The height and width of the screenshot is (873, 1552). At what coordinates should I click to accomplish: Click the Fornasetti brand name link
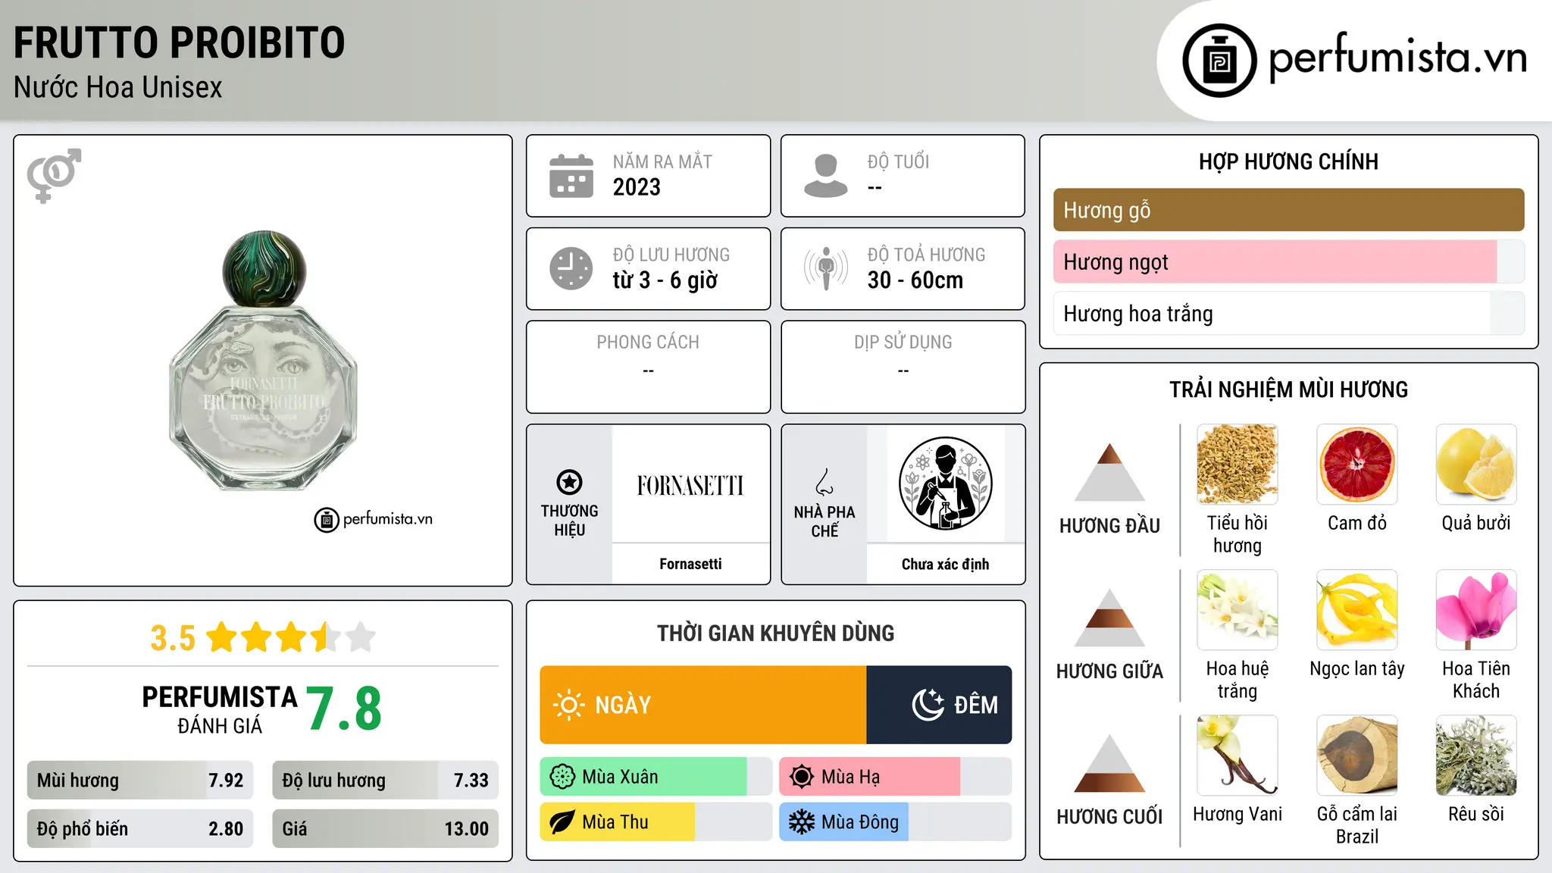click(690, 564)
